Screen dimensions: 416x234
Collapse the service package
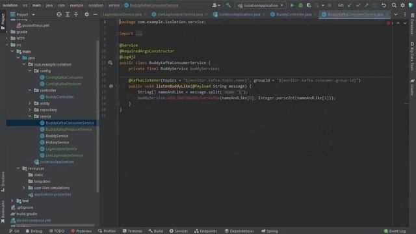point(30,116)
